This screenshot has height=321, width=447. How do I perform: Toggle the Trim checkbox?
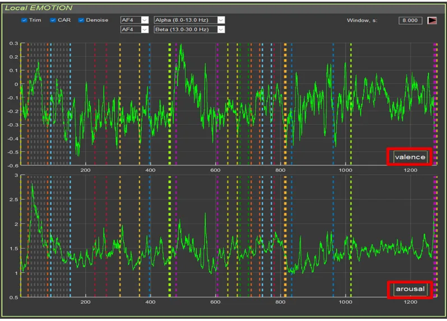tap(24, 20)
